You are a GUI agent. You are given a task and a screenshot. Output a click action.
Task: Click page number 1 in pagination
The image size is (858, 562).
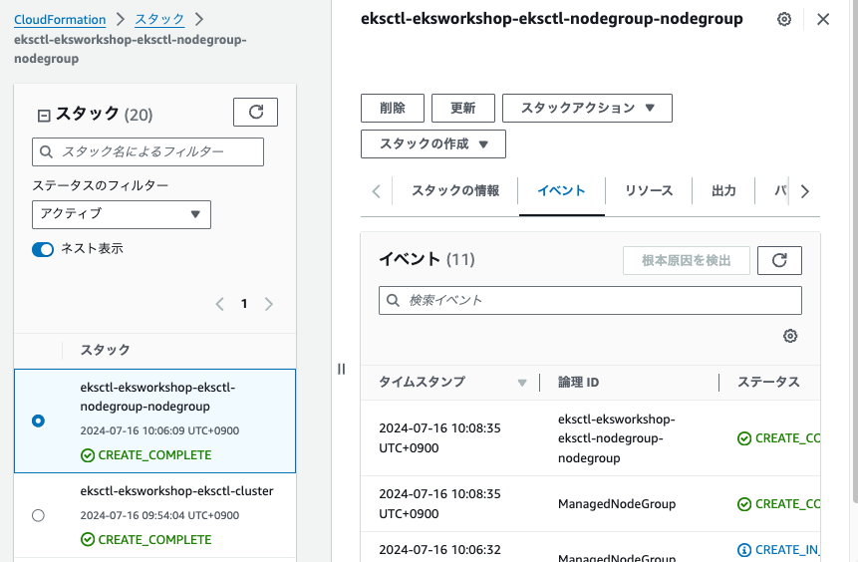click(x=244, y=304)
